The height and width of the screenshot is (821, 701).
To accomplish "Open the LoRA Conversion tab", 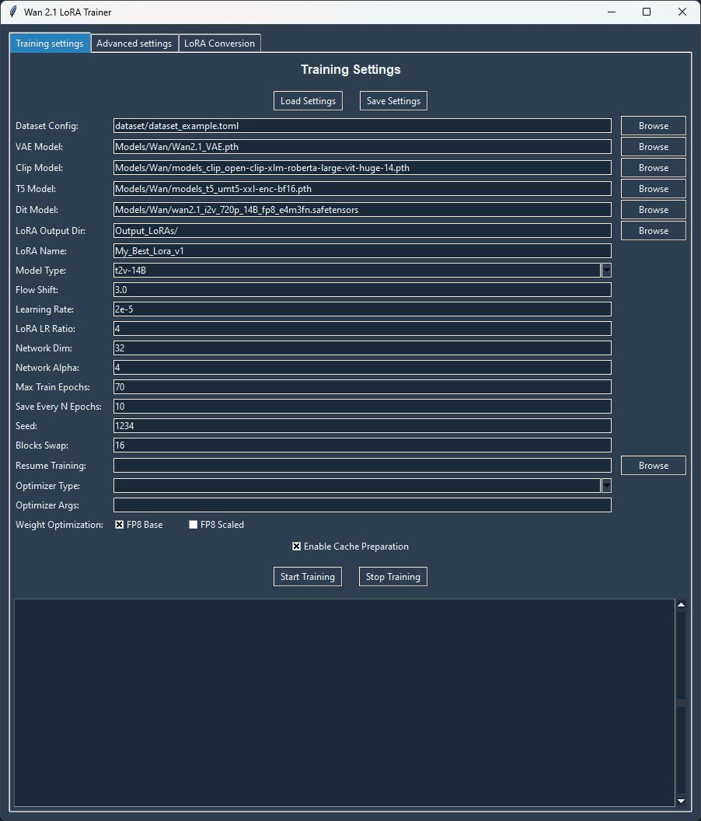I will pos(220,44).
